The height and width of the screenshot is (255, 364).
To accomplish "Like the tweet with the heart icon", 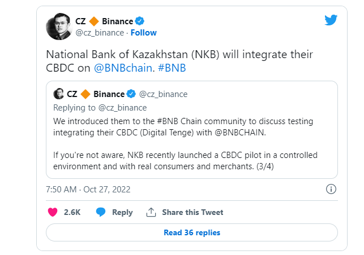I will click(53, 212).
